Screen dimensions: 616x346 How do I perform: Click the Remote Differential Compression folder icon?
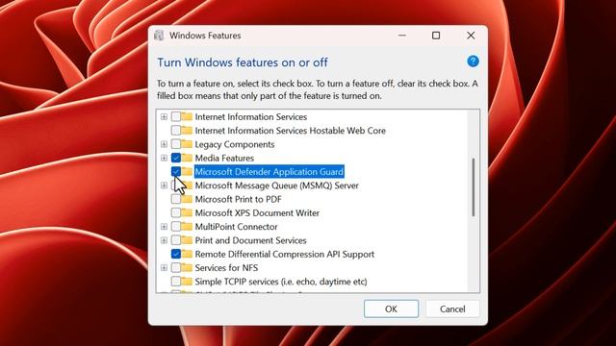coord(187,254)
